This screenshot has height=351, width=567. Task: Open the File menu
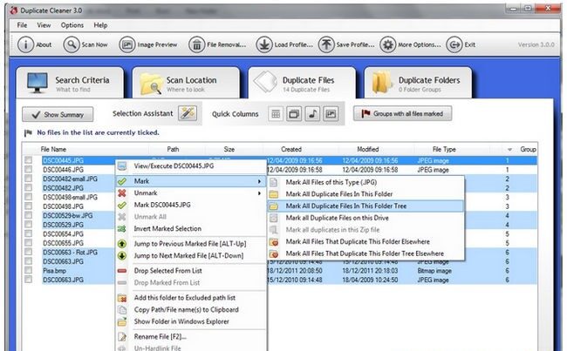22,25
